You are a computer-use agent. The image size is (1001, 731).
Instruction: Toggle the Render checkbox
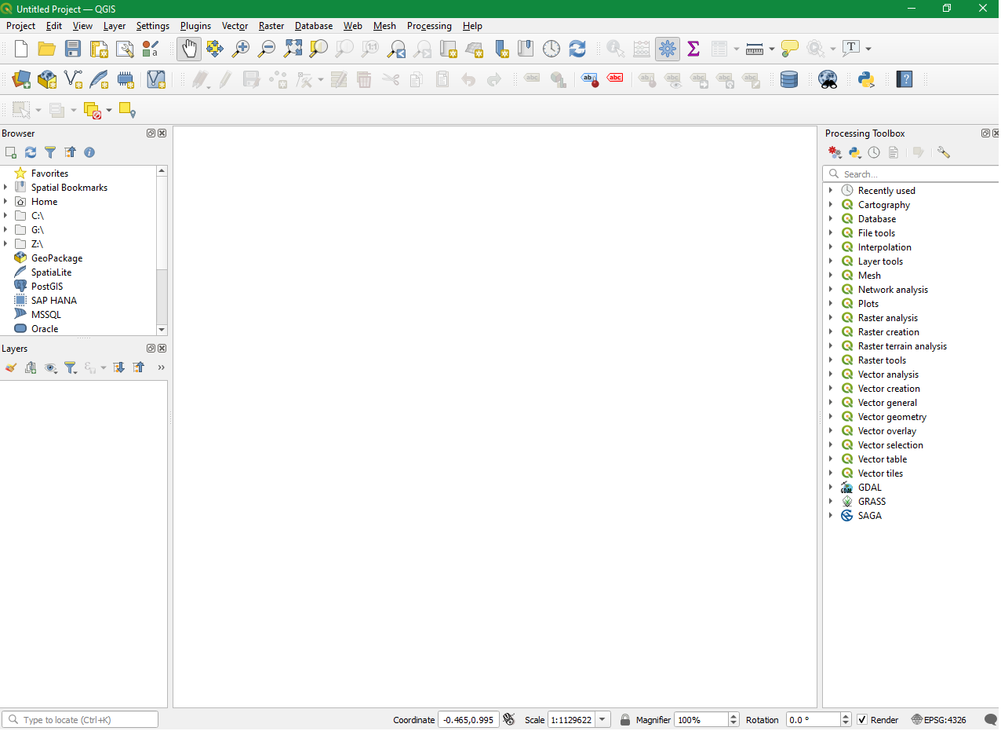point(862,720)
